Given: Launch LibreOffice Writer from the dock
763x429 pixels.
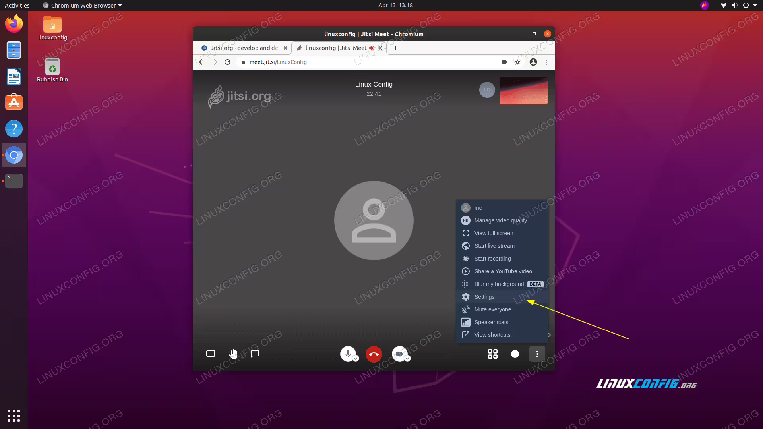Looking at the screenshot, I should (14, 76).
